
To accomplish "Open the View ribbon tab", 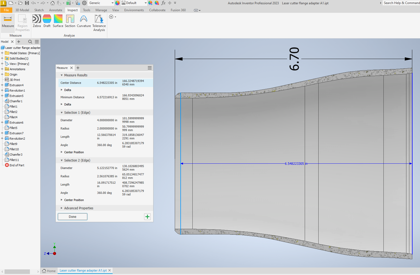I will click(x=116, y=10).
